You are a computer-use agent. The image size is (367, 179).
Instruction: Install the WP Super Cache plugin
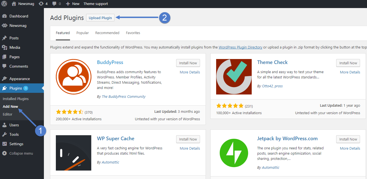point(188,139)
